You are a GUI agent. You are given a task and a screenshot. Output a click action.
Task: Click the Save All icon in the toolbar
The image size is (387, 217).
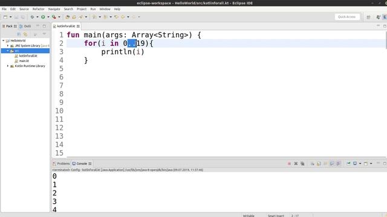tap(23, 17)
